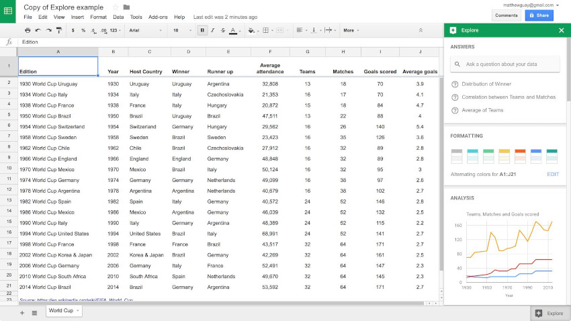
Task: Open the 123 number format dropdown
Action: click(115, 31)
